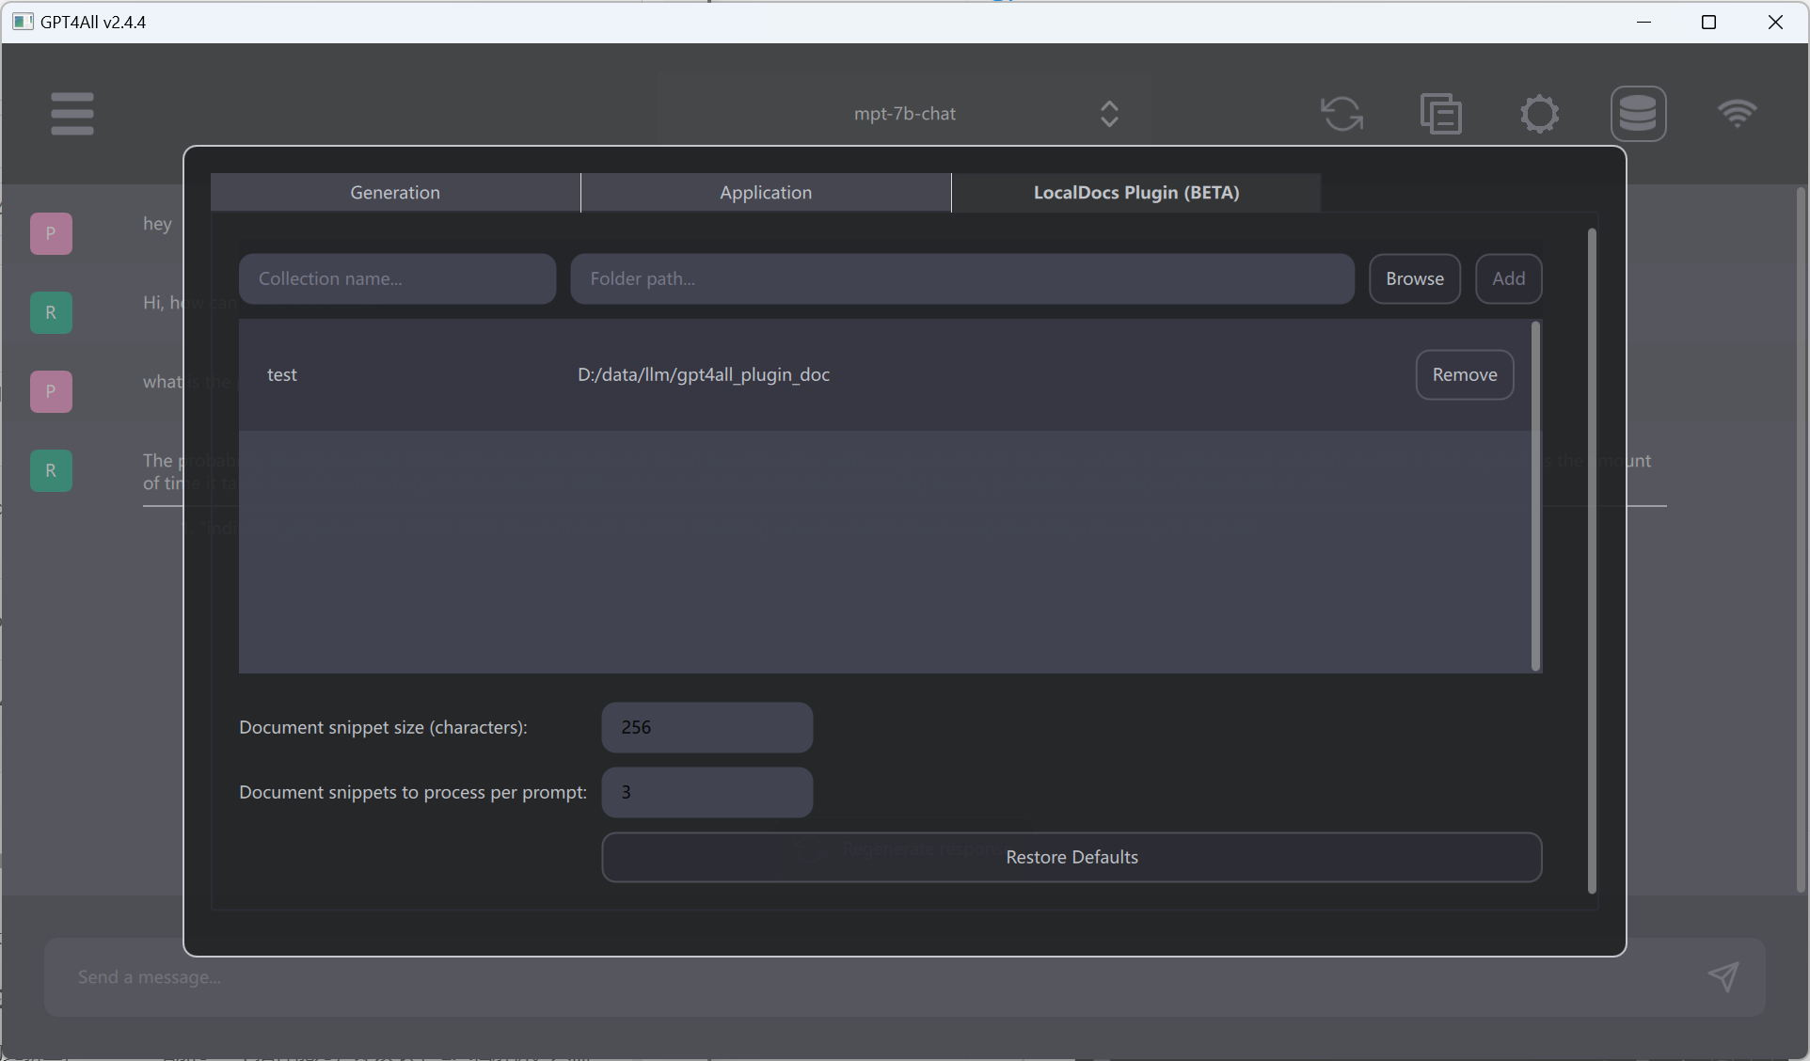Select the test collection name
Viewport: 1810px width, 1061px height.
[282, 374]
